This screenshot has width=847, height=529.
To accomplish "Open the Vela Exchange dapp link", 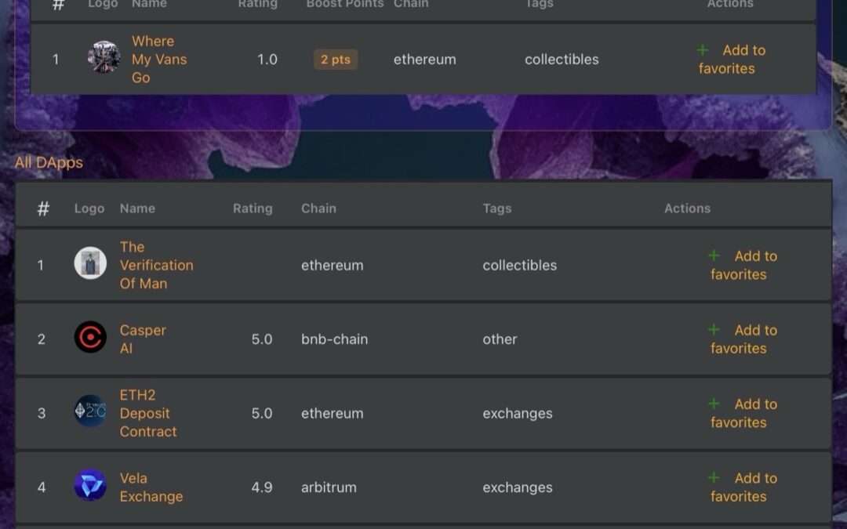I will coord(151,487).
